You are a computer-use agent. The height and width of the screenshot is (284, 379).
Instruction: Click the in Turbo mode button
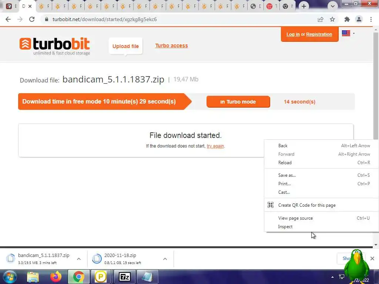[x=238, y=102]
